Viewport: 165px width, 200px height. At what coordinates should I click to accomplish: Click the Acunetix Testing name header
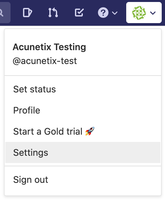tap(49, 47)
